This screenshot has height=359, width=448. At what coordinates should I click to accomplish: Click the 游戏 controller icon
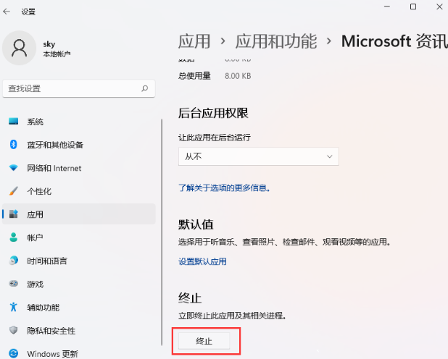pos(13,284)
